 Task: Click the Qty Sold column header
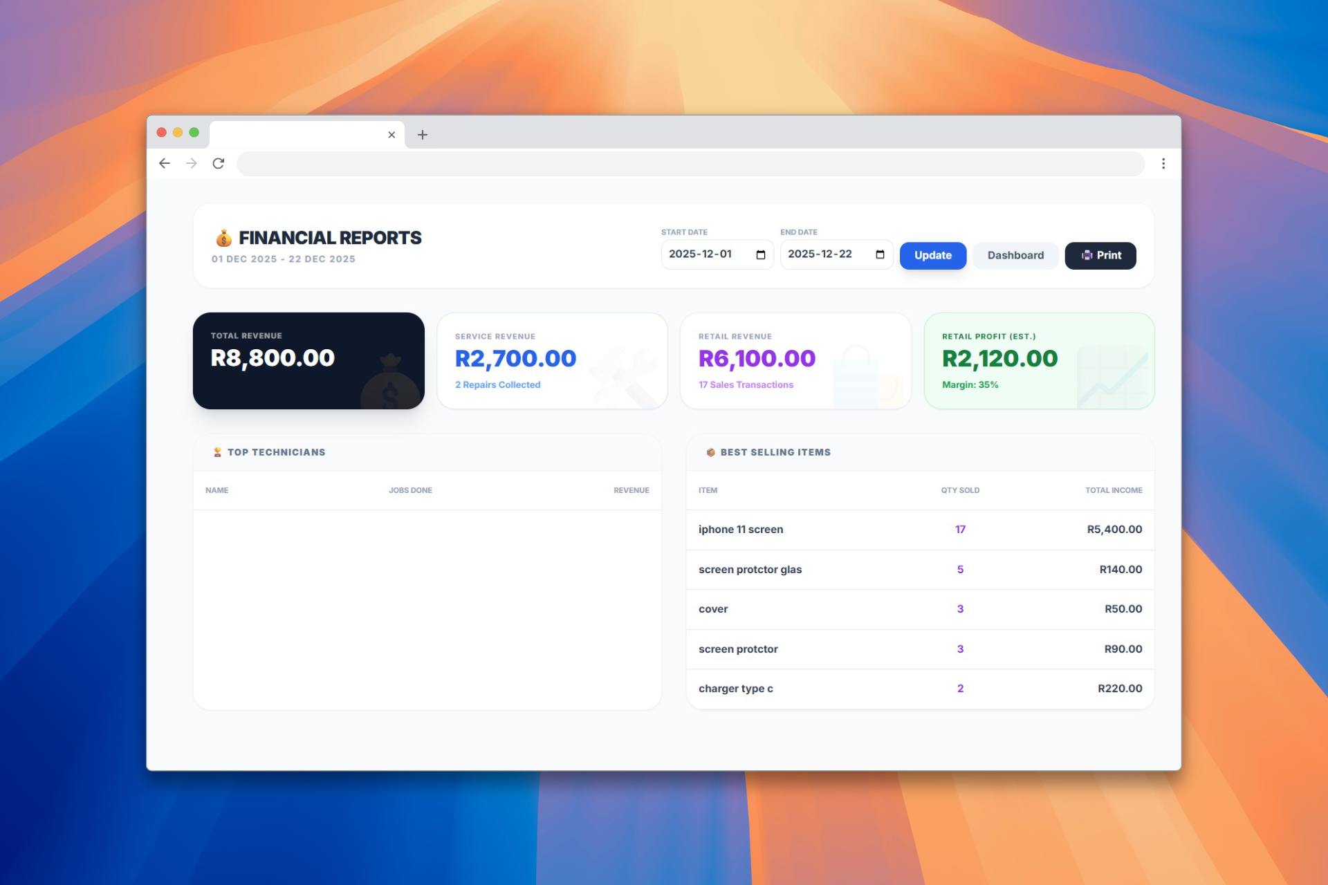point(959,490)
